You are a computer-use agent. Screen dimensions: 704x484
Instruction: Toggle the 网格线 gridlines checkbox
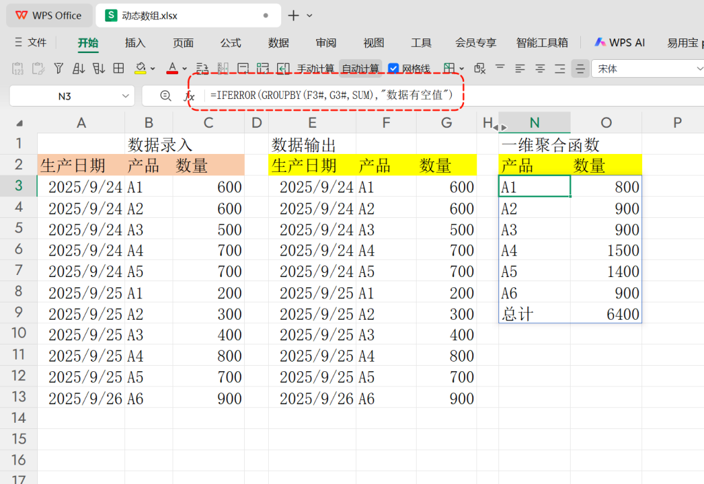[x=393, y=68]
